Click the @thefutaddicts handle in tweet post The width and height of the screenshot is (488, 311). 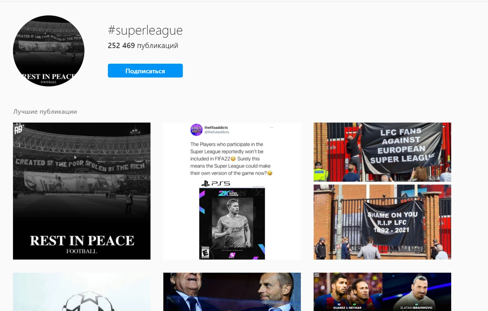217,132
